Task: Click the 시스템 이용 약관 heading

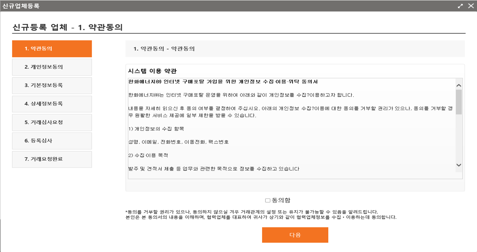Action: [x=152, y=71]
